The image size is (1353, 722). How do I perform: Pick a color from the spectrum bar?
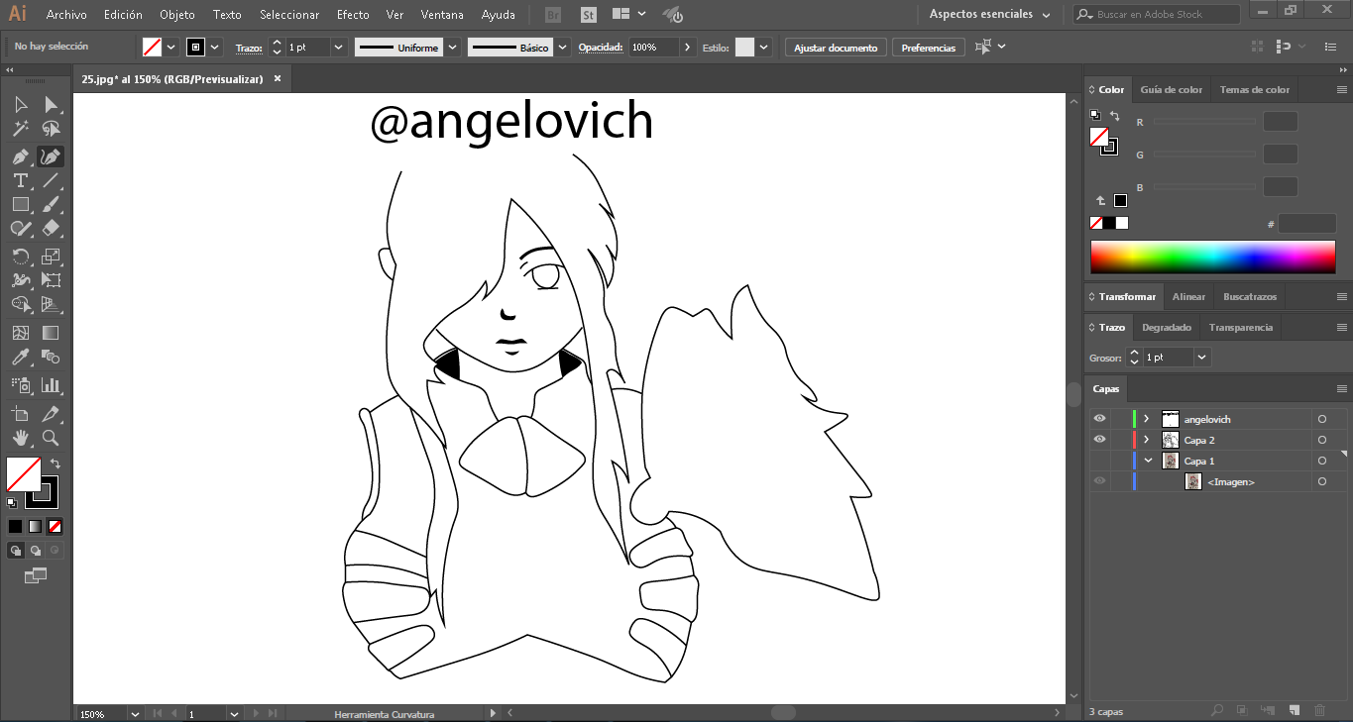click(1213, 257)
